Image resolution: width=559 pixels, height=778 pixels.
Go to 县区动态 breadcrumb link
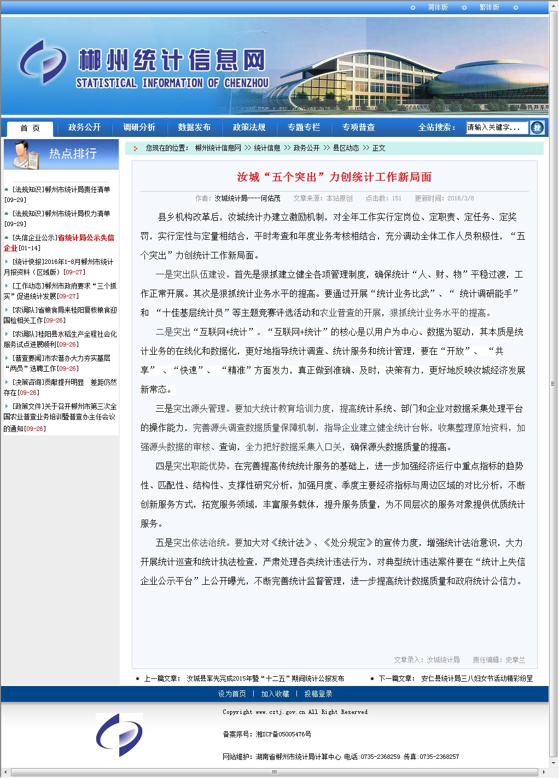coord(346,148)
